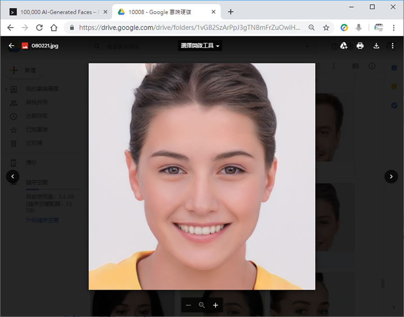
Task: Reload the page with the refresh icon
Action: coord(39,27)
